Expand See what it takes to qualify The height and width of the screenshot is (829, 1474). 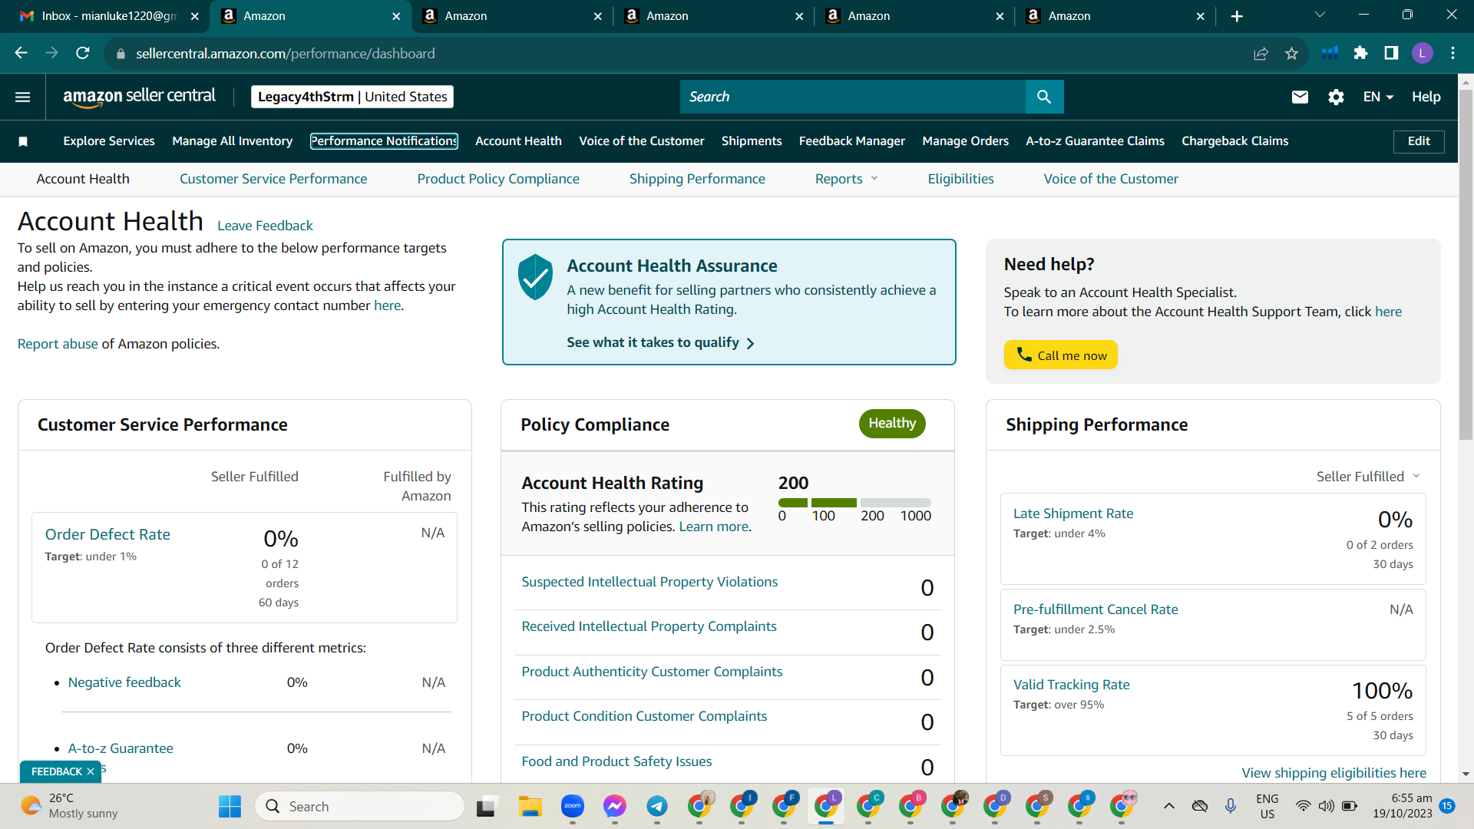660,342
